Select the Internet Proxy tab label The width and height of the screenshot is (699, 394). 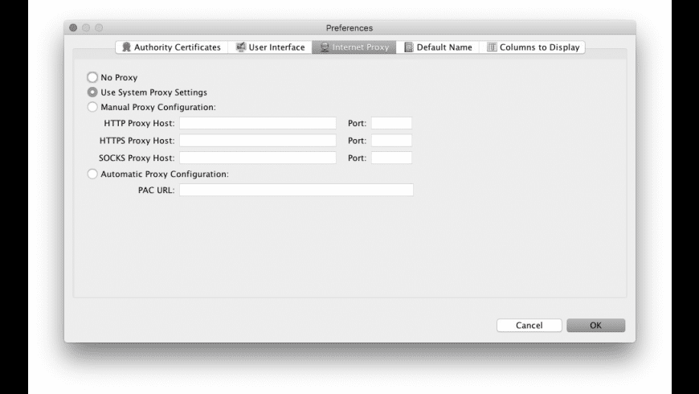tap(361, 47)
